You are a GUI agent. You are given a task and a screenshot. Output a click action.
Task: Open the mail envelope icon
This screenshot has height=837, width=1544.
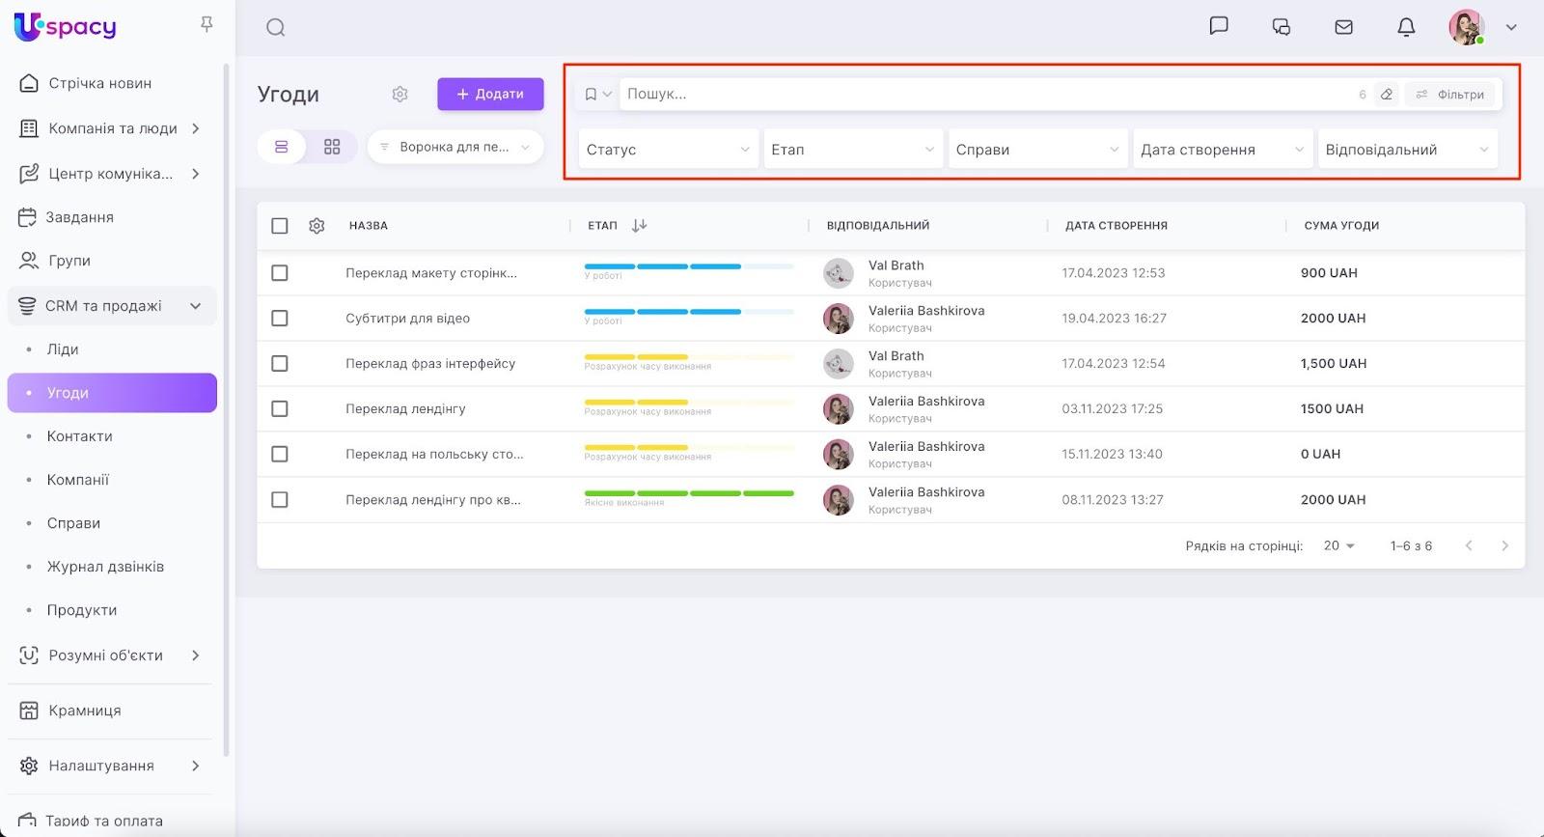pyautogui.click(x=1343, y=27)
